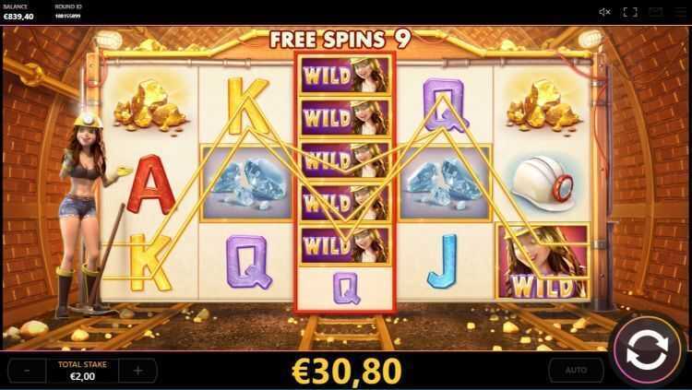This screenshot has height=390, width=692.
Task: Click the top WILD tile in center reel
Action: point(345,75)
